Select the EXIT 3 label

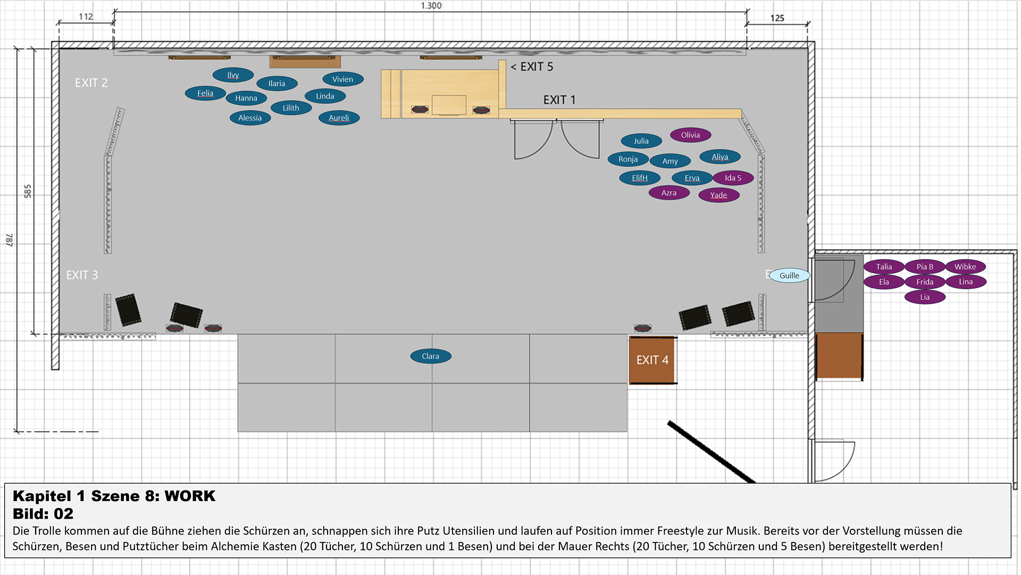(82, 275)
